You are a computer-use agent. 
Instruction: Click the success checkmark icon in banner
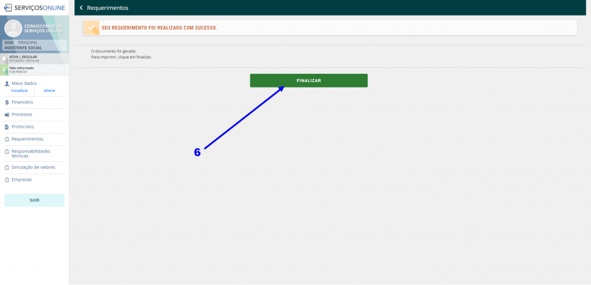coord(91,28)
